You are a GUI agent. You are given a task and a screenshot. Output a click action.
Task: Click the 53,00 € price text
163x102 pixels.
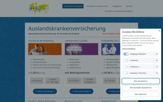(111, 73)
